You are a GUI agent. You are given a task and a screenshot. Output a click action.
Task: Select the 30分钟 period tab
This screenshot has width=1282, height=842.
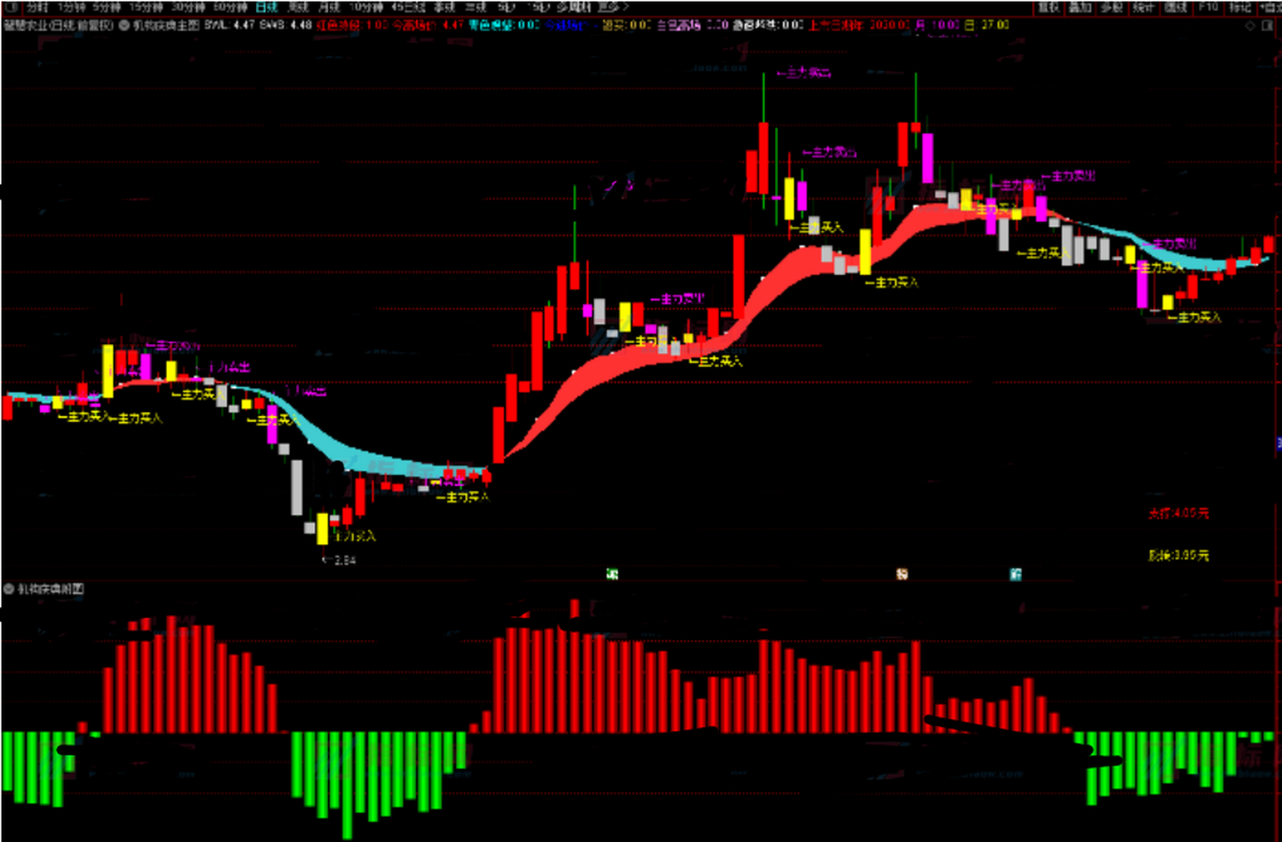188,7
